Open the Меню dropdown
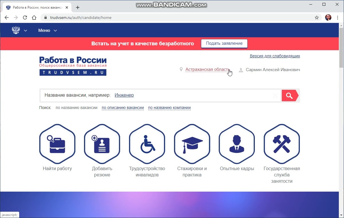The width and height of the screenshot is (344, 218). point(48,30)
